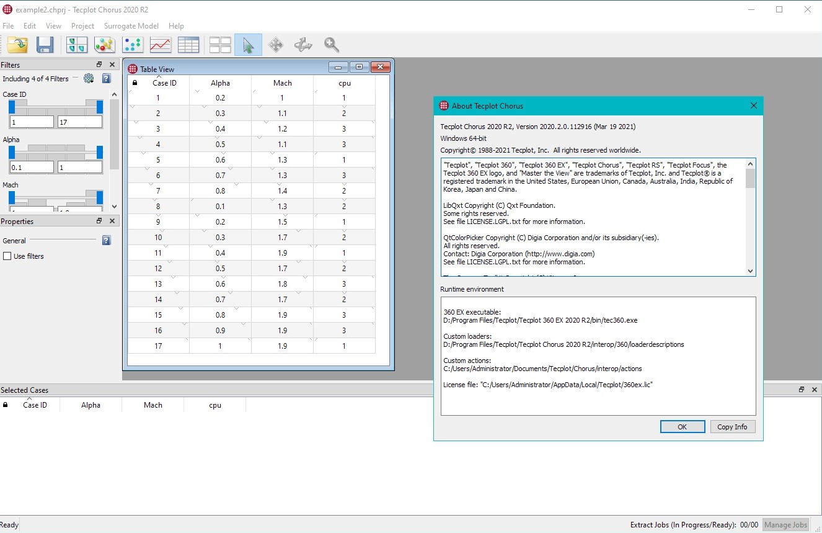The image size is (822, 533).
Task: Open the 3D scatter plot icon
Action: coord(104,45)
